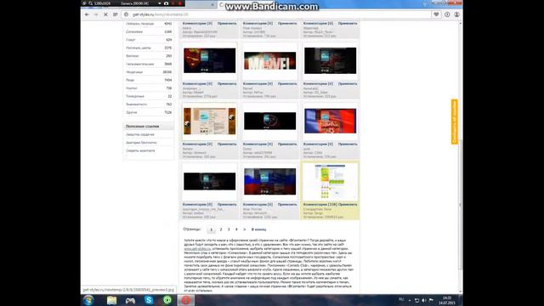Open Skype from the taskbar
This screenshot has width=544, height=306.
(149, 300)
